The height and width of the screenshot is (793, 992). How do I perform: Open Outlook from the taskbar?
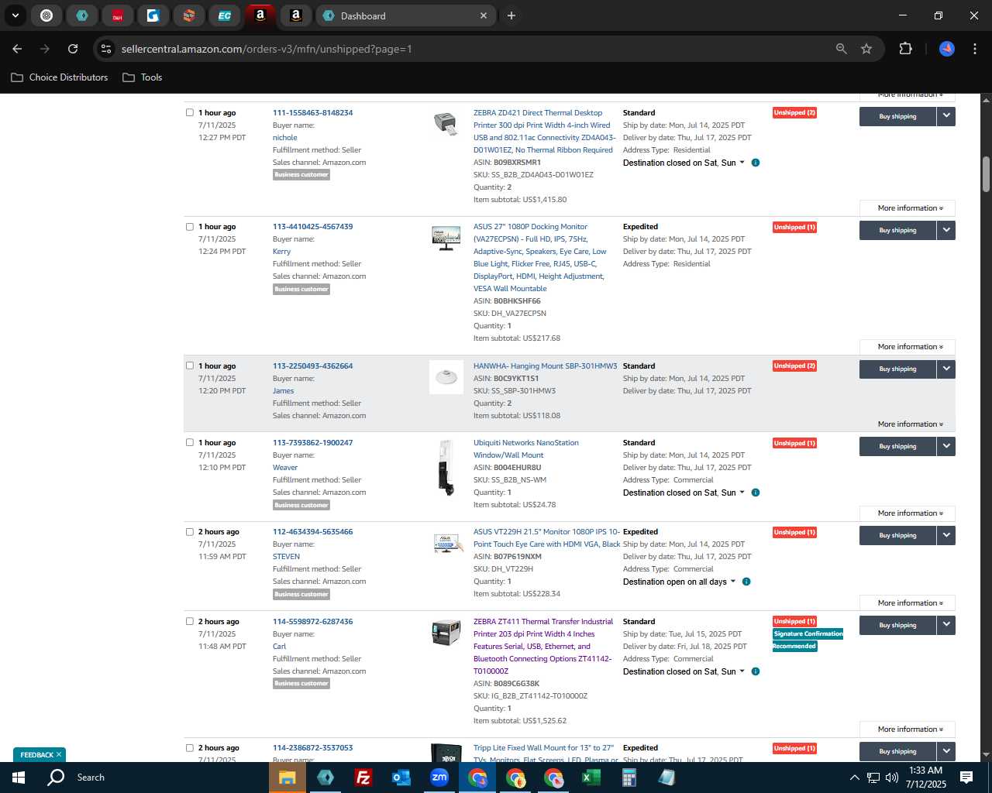pyautogui.click(x=401, y=778)
